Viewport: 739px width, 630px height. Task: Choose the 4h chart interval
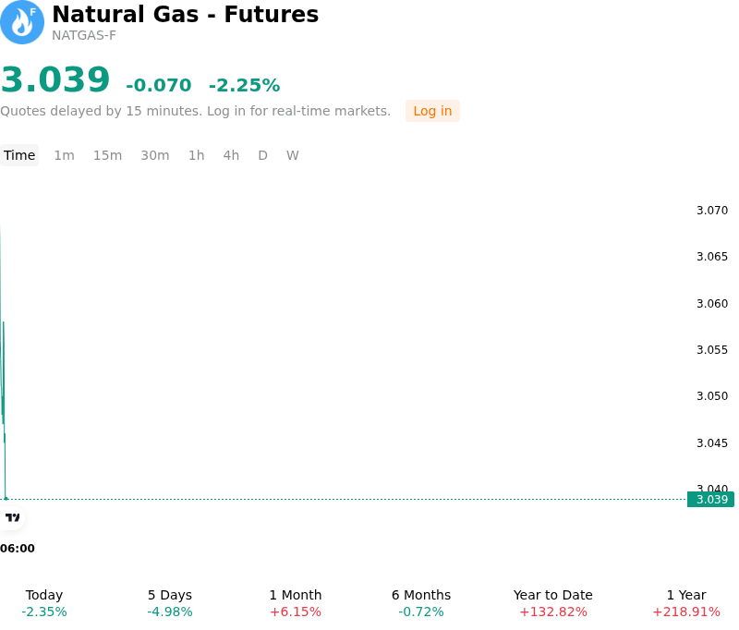click(x=231, y=155)
